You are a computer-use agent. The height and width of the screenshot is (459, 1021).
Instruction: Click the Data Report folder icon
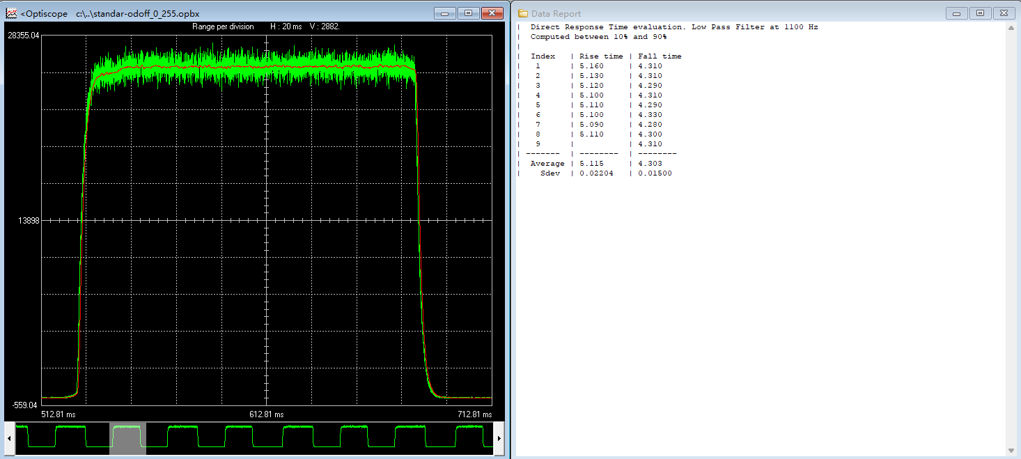(x=522, y=13)
